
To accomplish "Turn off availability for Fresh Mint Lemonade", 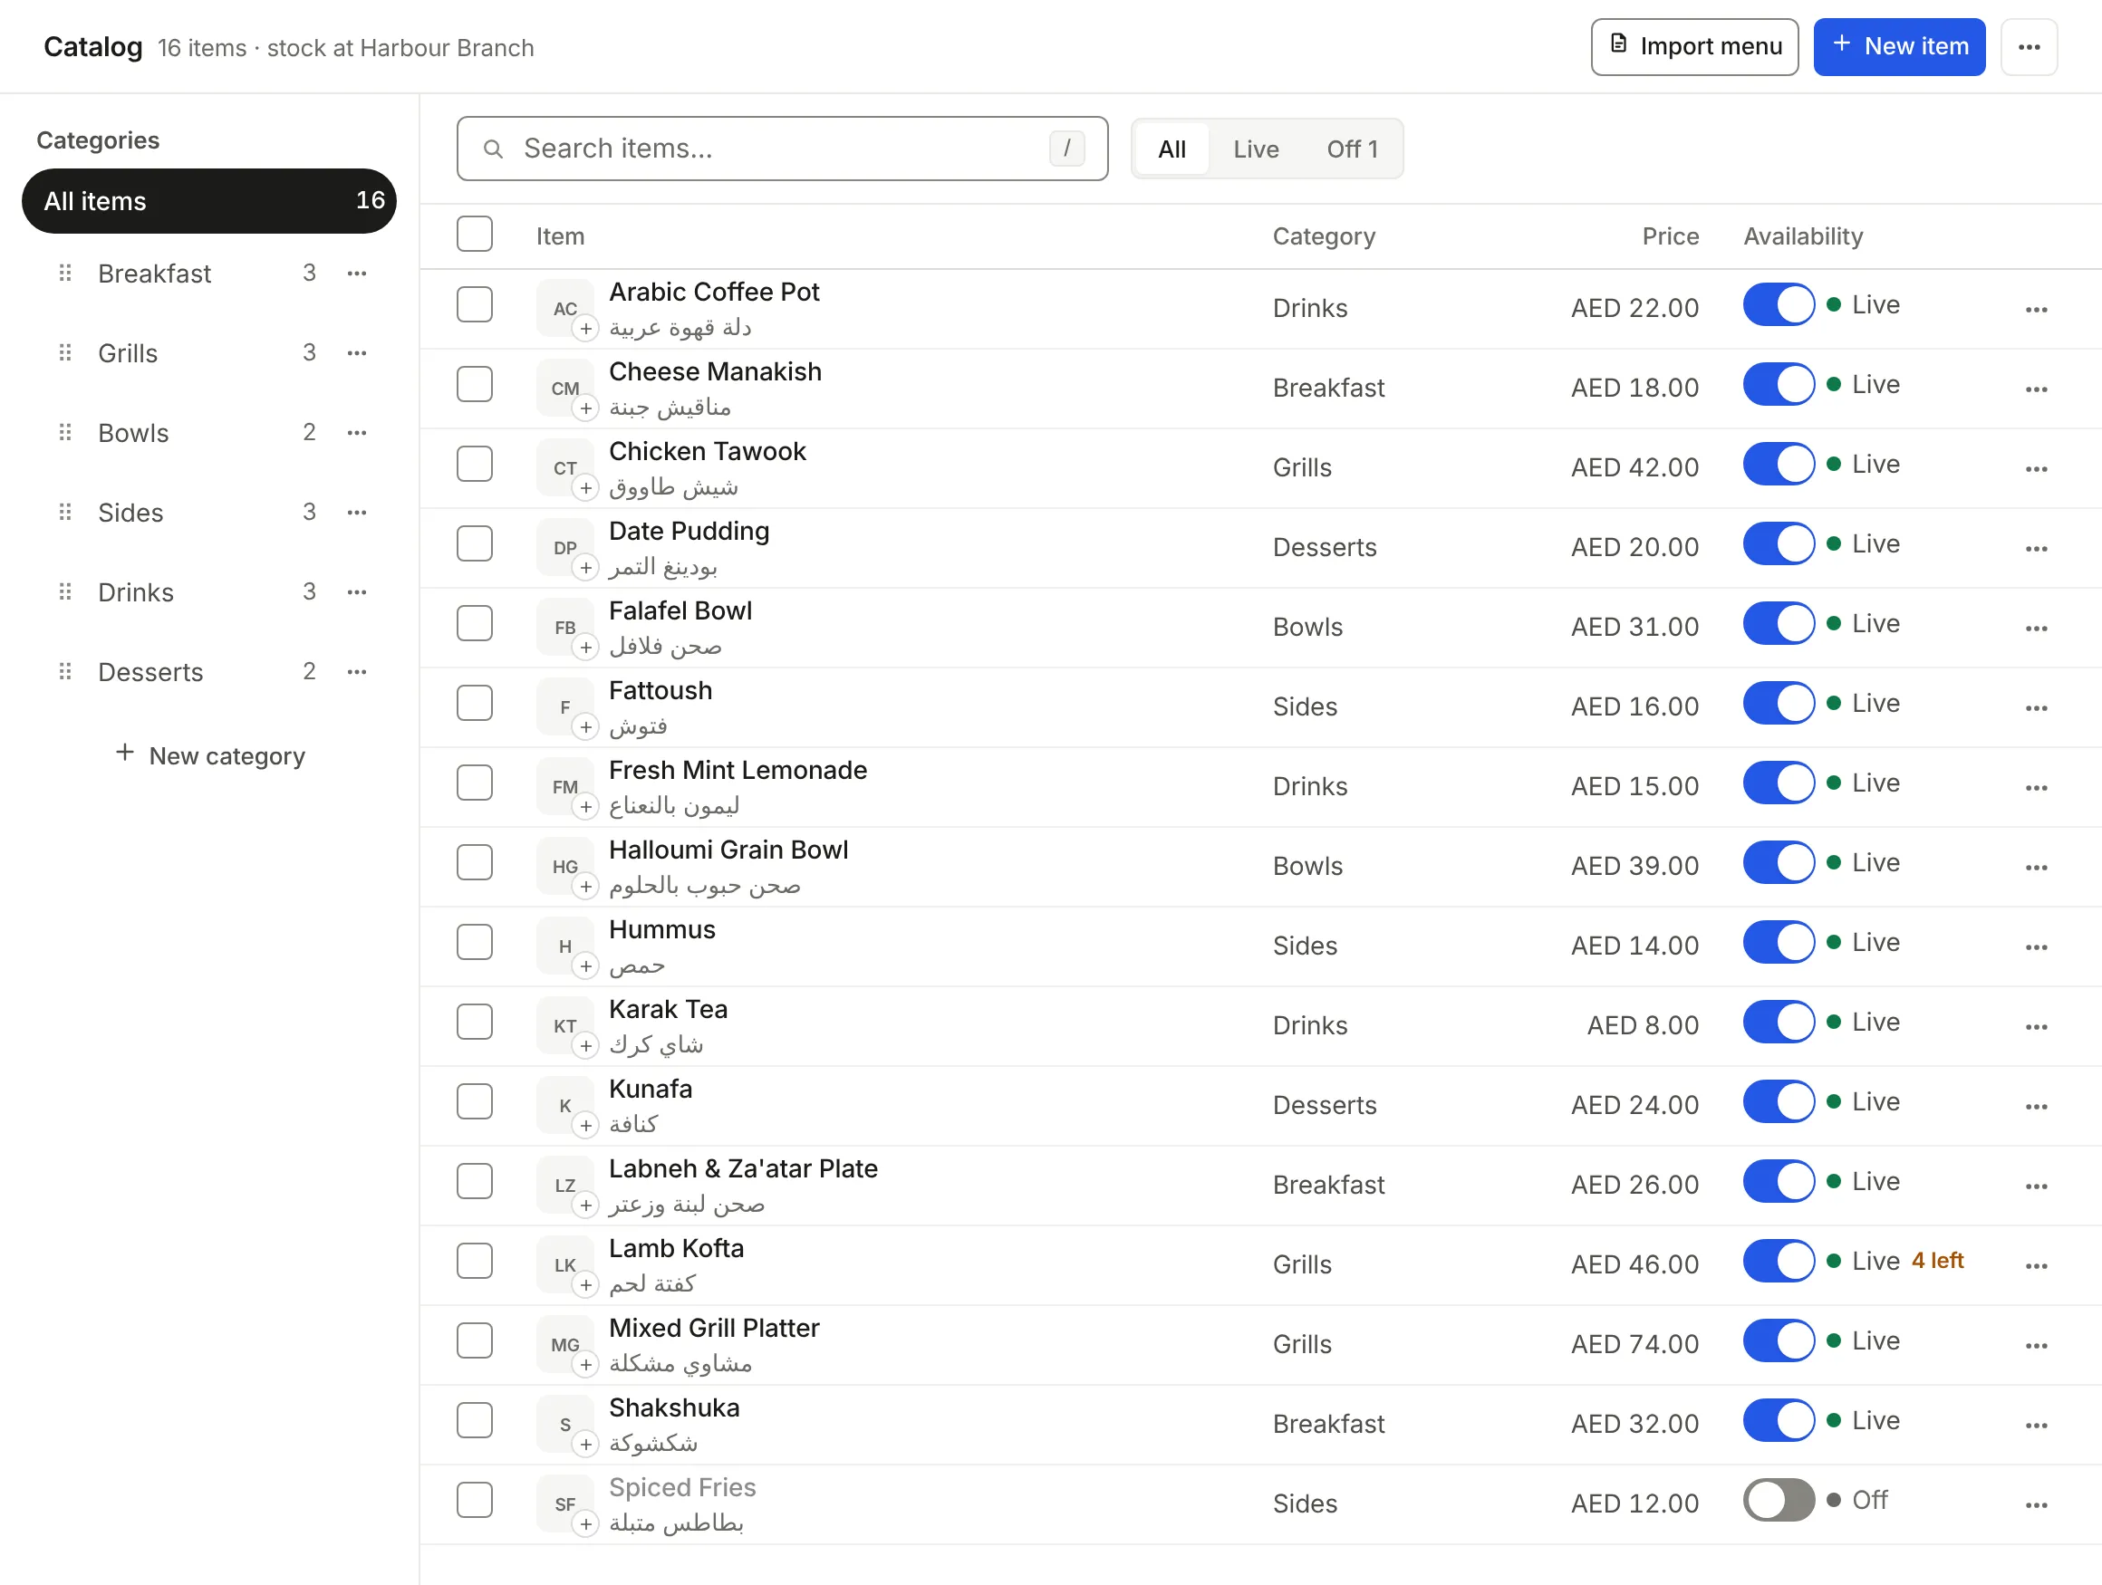I will pos(1778,783).
